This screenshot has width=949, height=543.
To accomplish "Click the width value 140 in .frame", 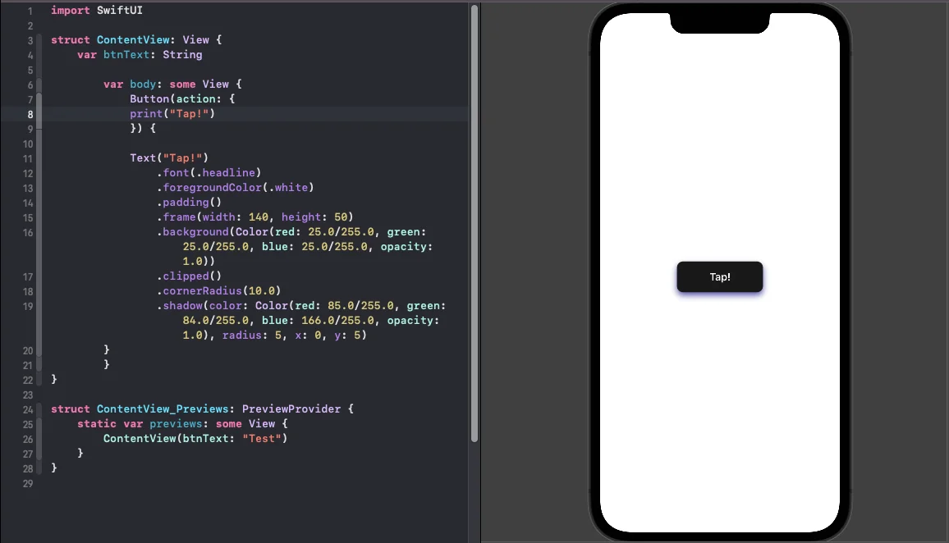I will click(x=259, y=217).
